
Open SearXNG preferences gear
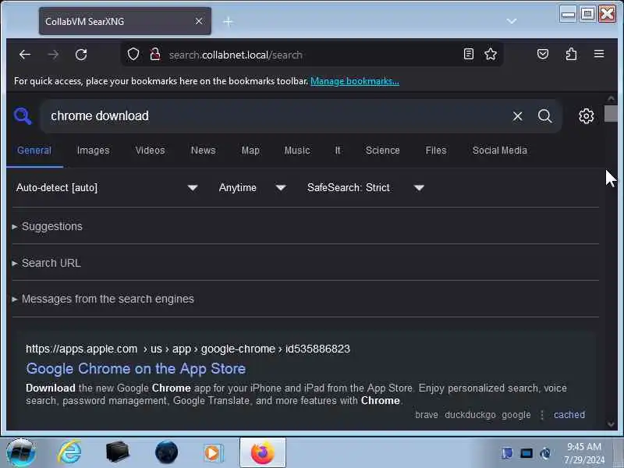point(586,116)
